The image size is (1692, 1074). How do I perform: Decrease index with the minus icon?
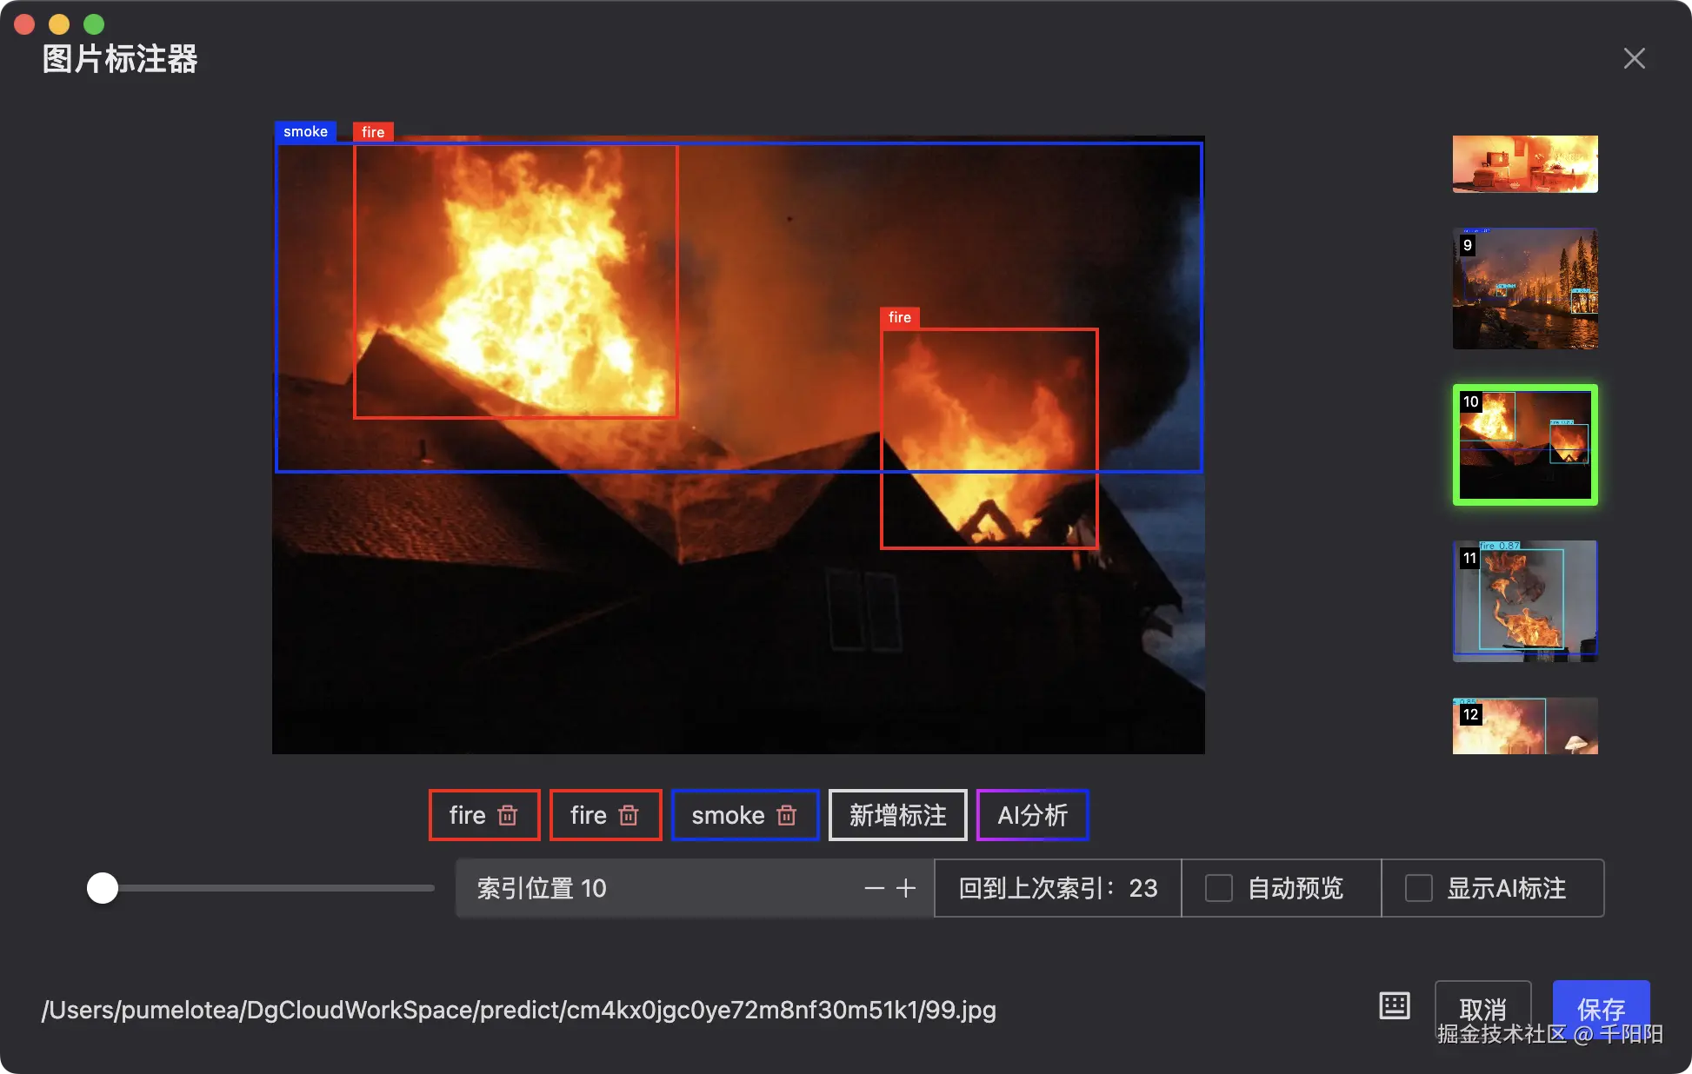(x=874, y=888)
